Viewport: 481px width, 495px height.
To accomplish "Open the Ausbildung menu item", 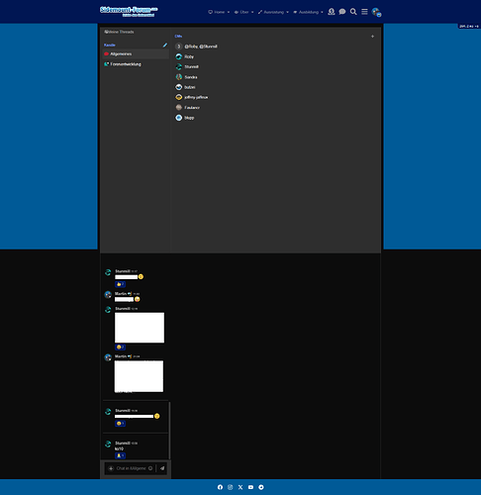I will coord(306,12).
